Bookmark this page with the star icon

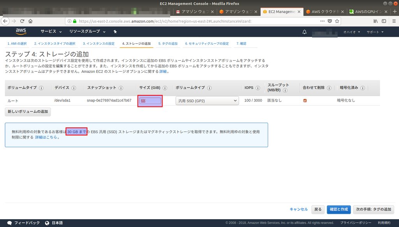[337, 21]
